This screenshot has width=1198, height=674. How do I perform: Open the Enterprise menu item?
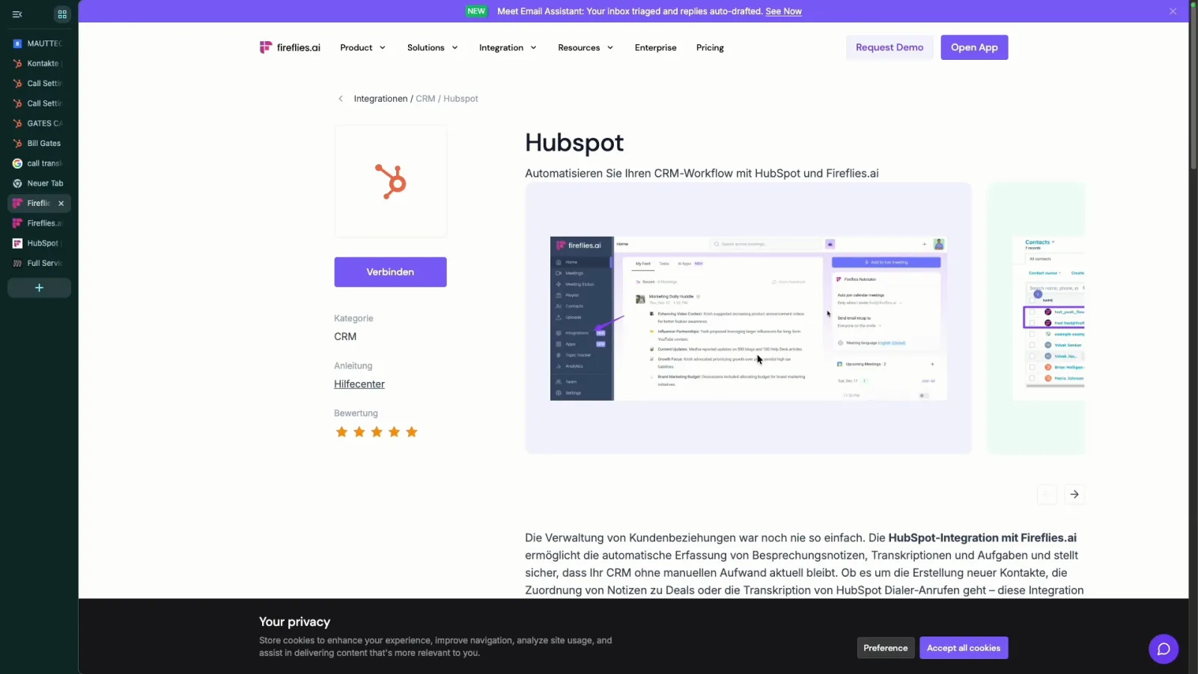[655, 47]
